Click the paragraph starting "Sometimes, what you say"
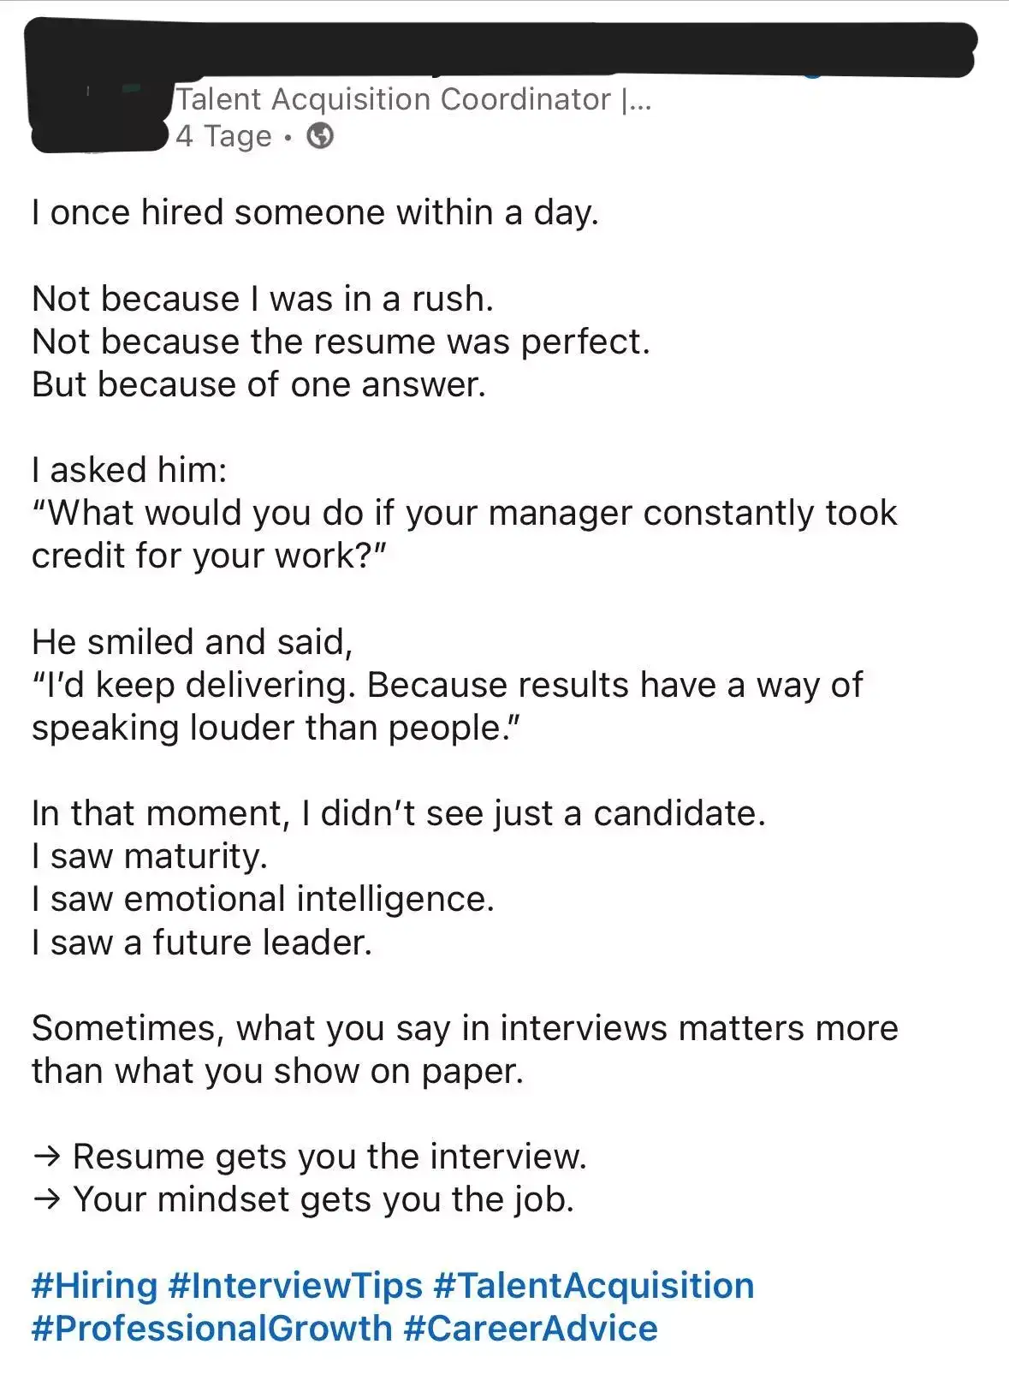1009x1380 pixels. pos(464,1050)
